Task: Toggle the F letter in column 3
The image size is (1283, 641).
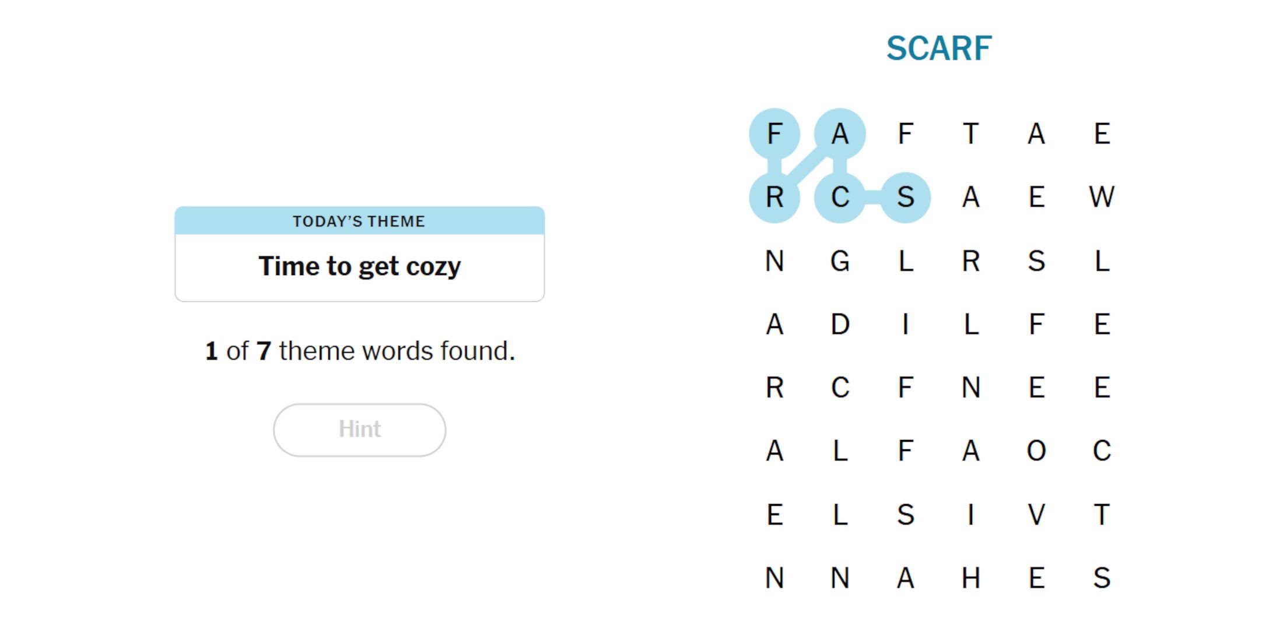Action: click(906, 133)
